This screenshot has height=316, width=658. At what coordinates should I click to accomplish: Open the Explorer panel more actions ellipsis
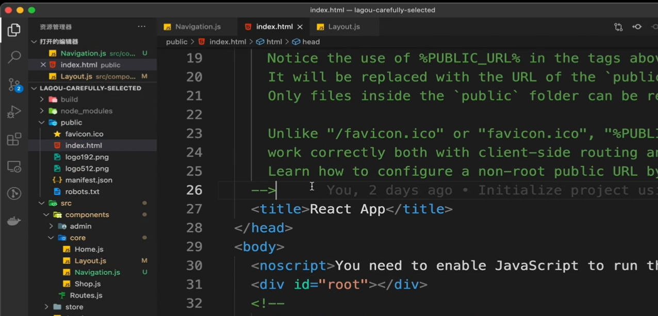(x=142, y=26)
